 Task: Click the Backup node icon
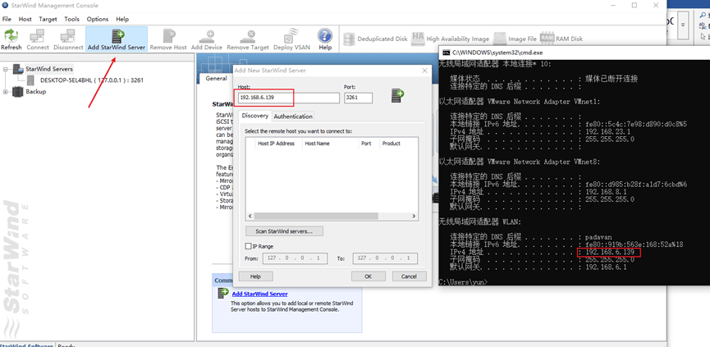[18, 91]
